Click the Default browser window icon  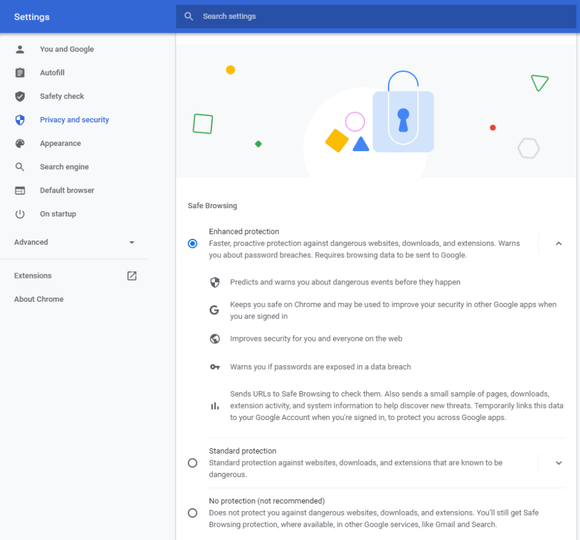(x=20, y=190)
